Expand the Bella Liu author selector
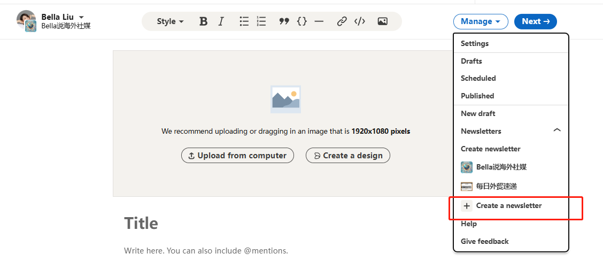 (x=81, y=17)
